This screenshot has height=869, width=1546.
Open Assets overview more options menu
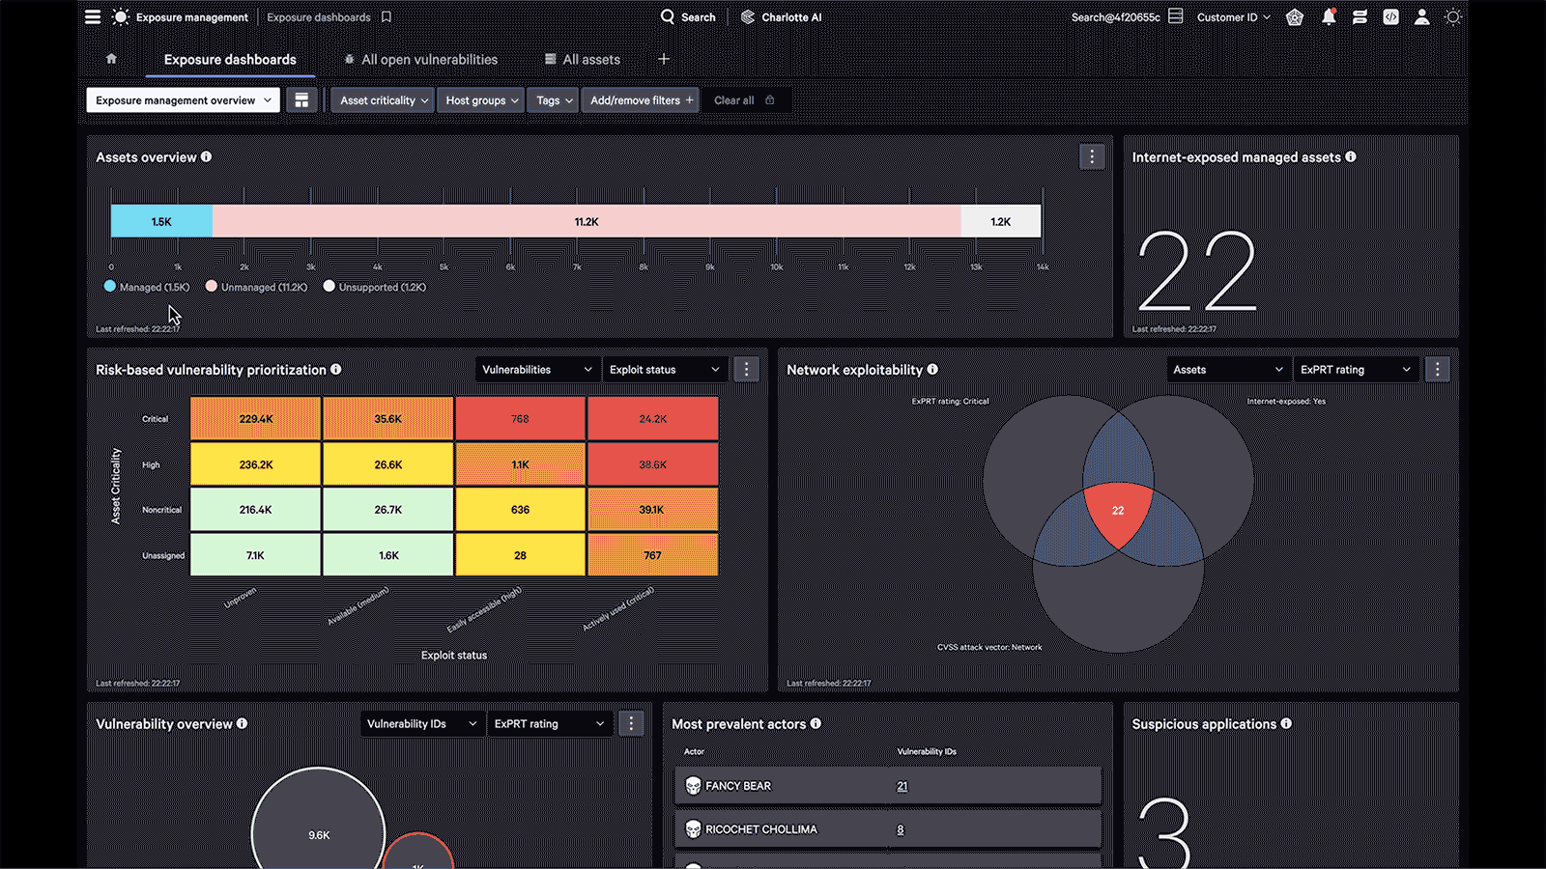point(1092,156)
